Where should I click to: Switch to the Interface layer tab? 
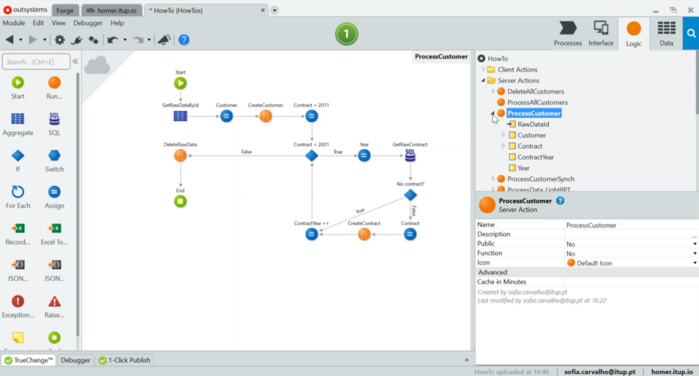[601, 34]
